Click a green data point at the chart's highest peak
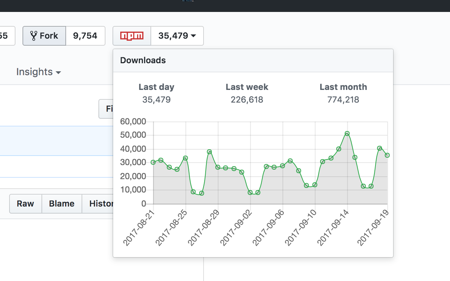This screenshot has height=281, width=450. click(346, 133)
